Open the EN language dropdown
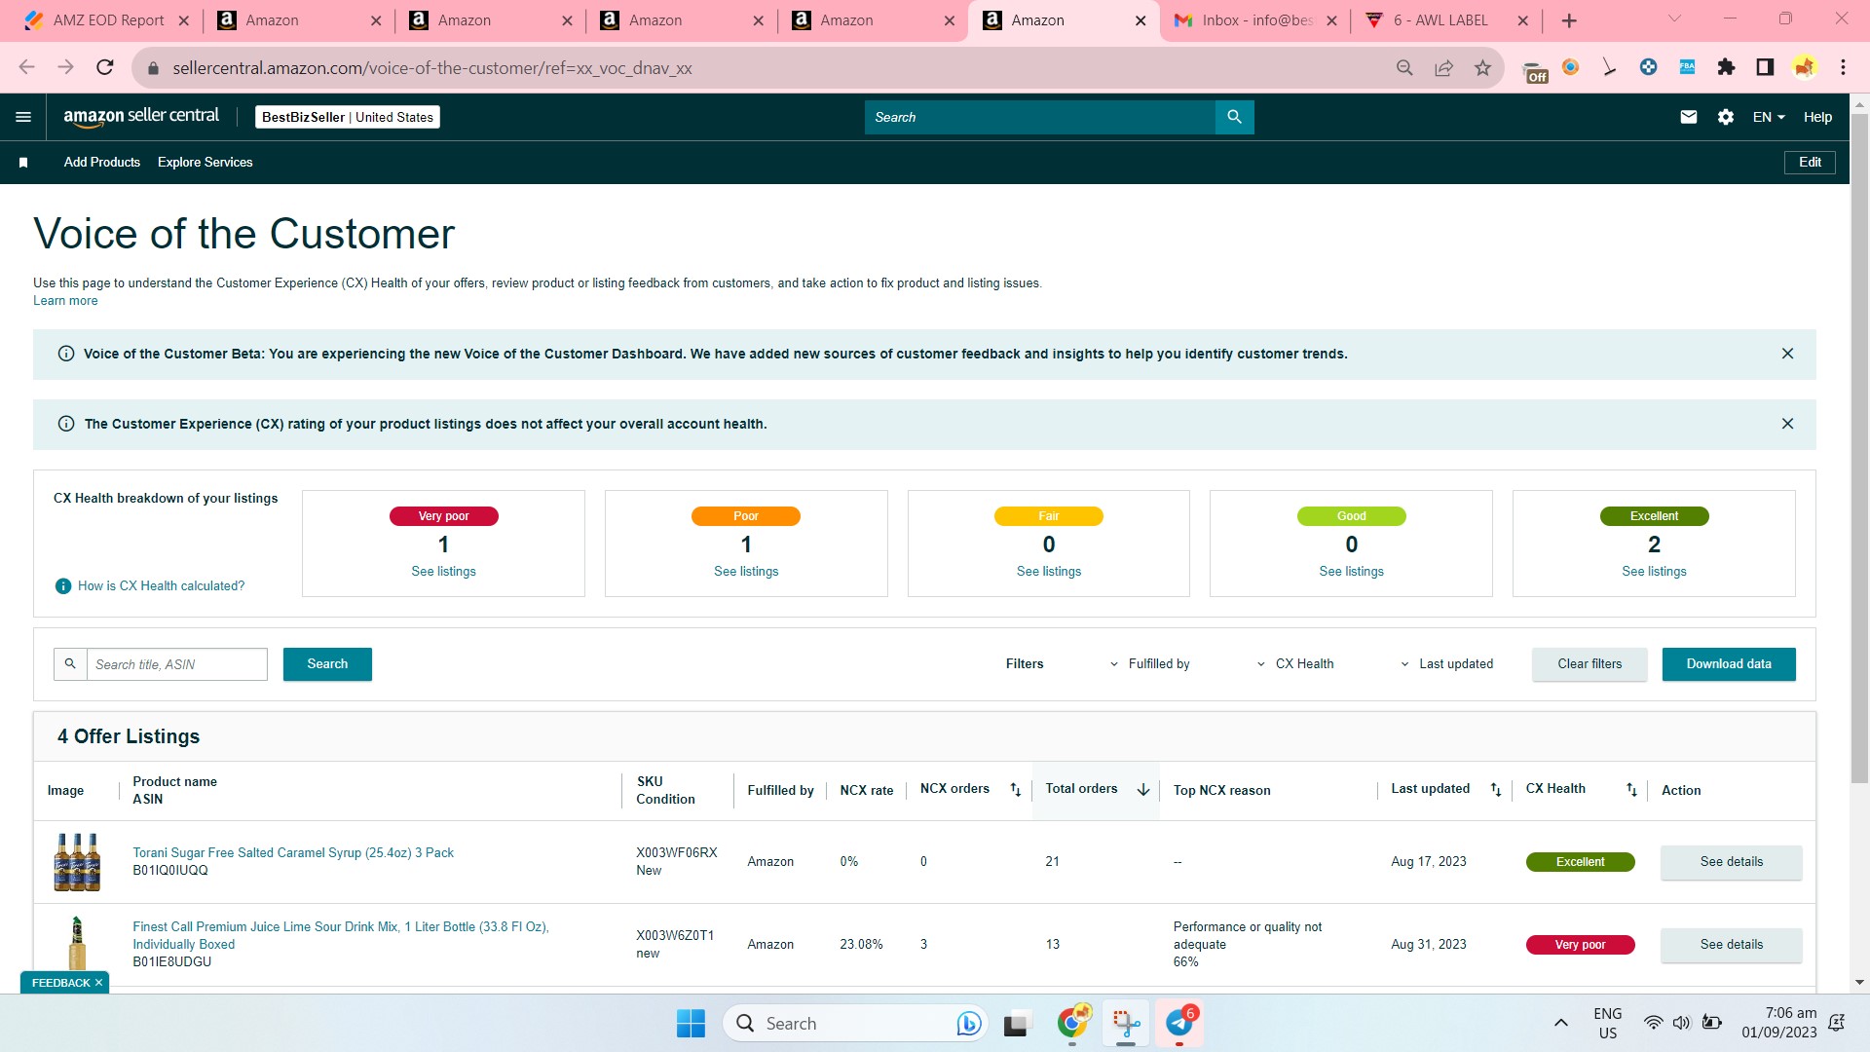1870x1052 pixels. click(1769, 117)
